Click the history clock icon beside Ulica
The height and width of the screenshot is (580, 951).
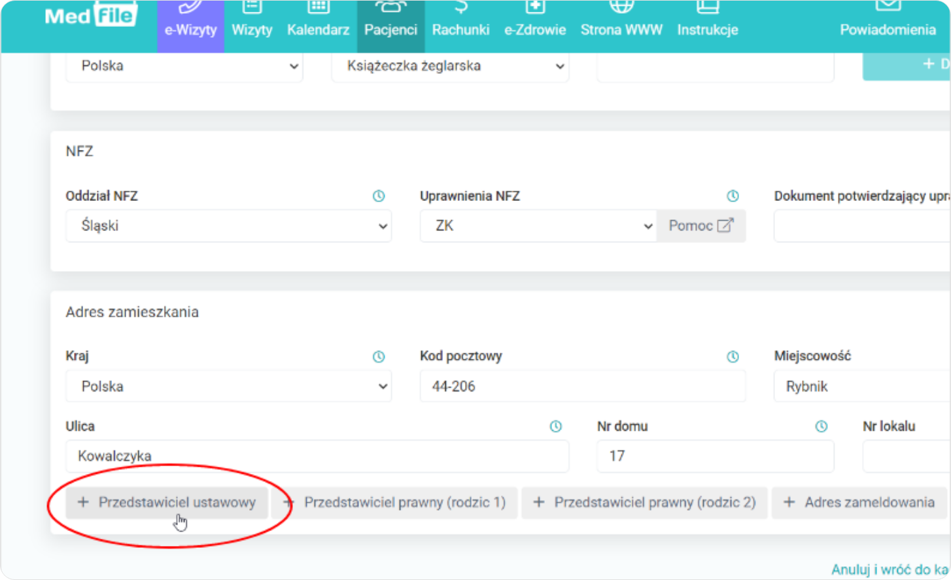click(556, 426)
